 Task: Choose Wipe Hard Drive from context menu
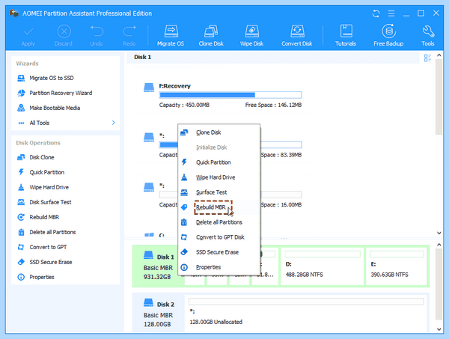coord(219,177)
